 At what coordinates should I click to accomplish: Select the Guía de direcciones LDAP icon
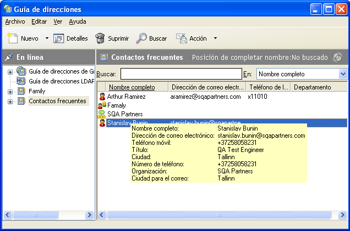click(x=21, y=81)
